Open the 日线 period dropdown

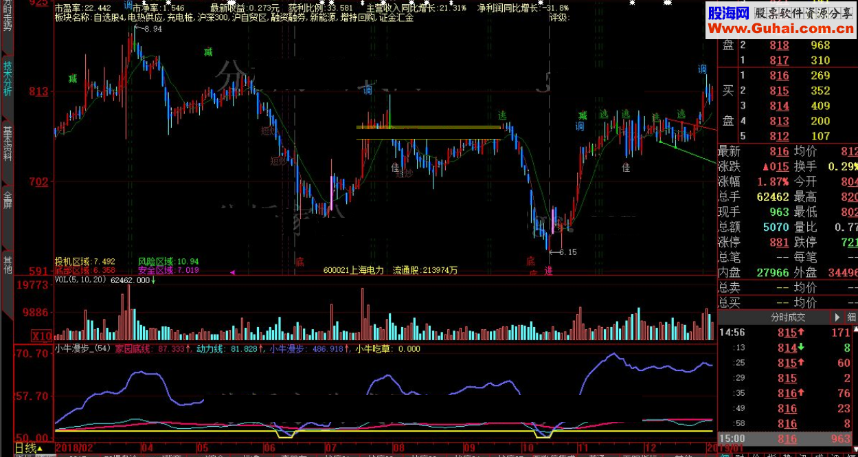(29, 449)
